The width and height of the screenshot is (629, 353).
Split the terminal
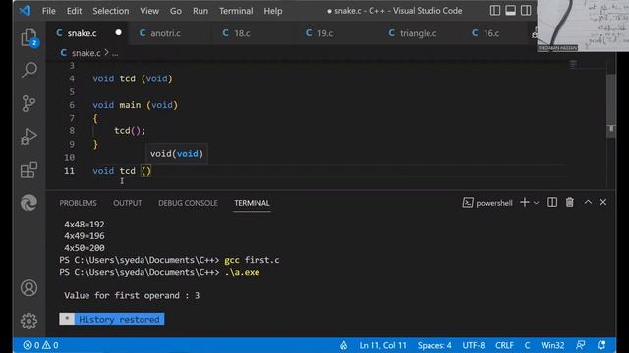point(552,203)
